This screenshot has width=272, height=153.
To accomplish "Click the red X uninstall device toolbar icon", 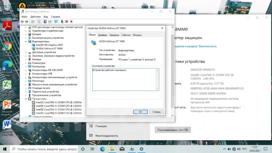I will click(67, 22).
